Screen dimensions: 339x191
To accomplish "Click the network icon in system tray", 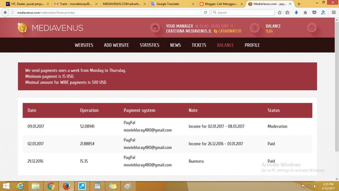I will (310, 186).
